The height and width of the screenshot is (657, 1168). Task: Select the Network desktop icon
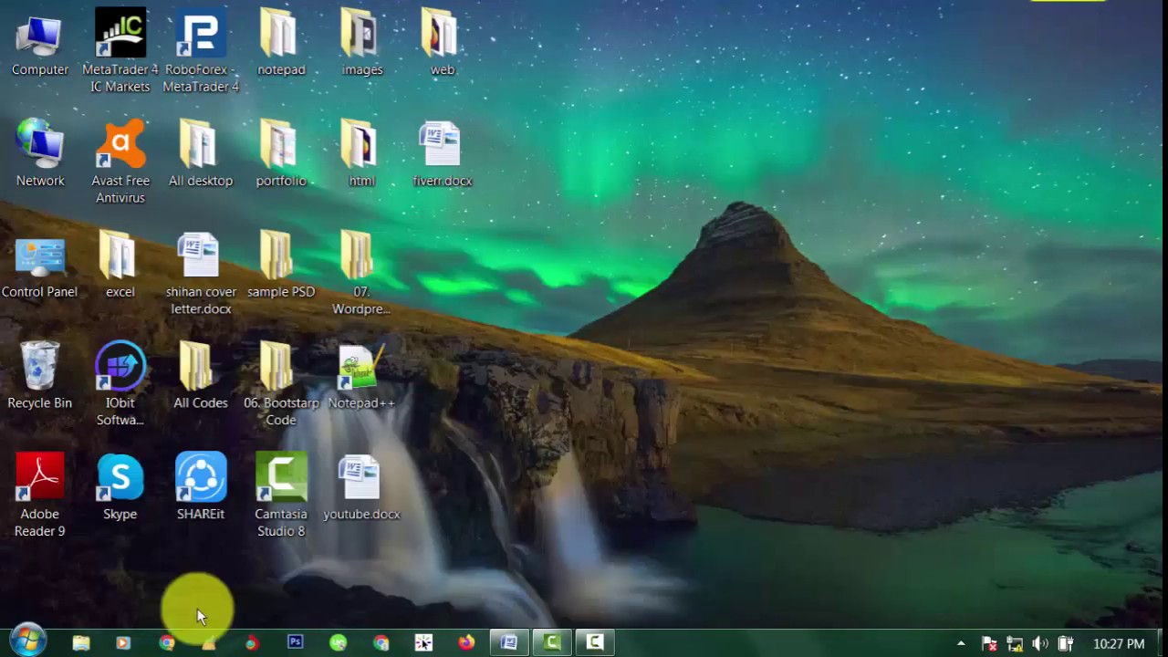point(40,153)
